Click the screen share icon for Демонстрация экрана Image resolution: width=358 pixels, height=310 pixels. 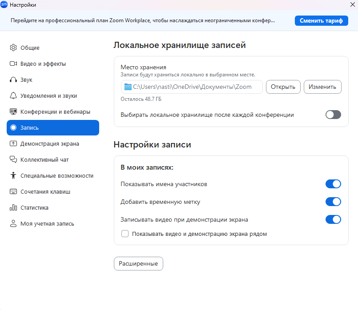point(13,144)
